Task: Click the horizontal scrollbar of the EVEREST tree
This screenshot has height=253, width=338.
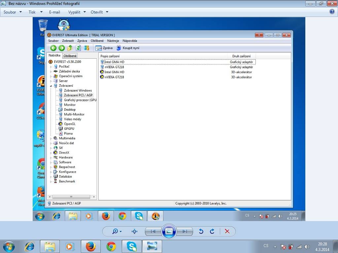Action: [x=71, y=197]
